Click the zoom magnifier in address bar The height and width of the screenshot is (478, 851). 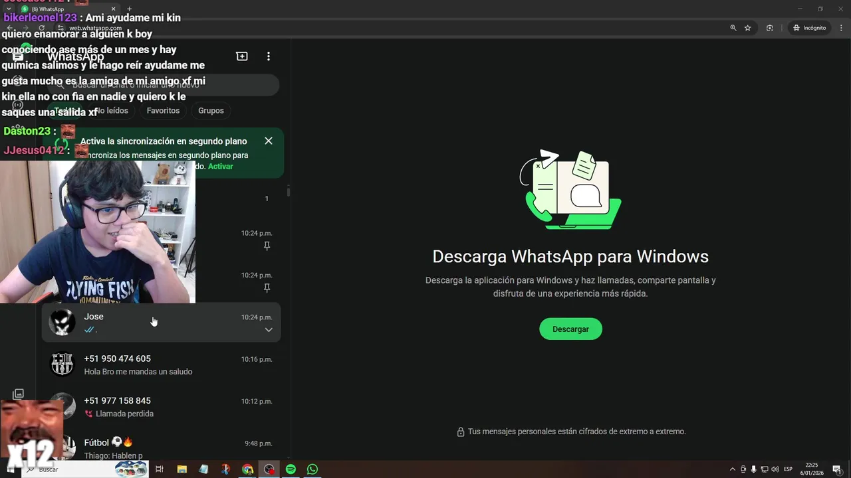click(x=733, y=28)
